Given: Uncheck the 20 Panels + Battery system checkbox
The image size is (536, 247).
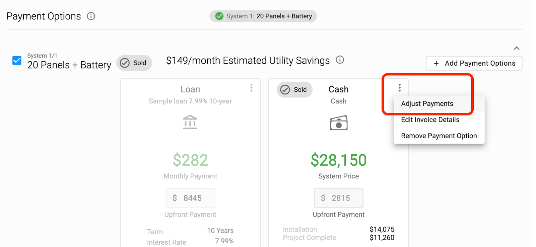Looking at the screenshot, I should point(17,61).
